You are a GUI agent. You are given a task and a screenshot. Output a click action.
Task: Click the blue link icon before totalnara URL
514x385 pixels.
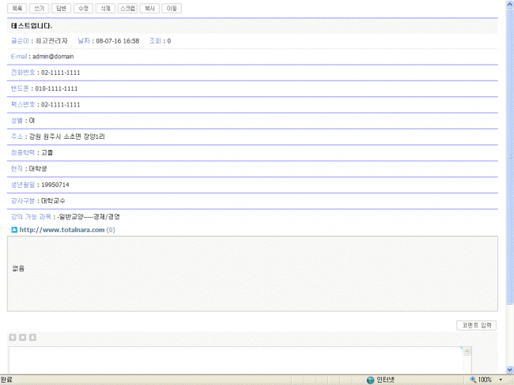14,230
